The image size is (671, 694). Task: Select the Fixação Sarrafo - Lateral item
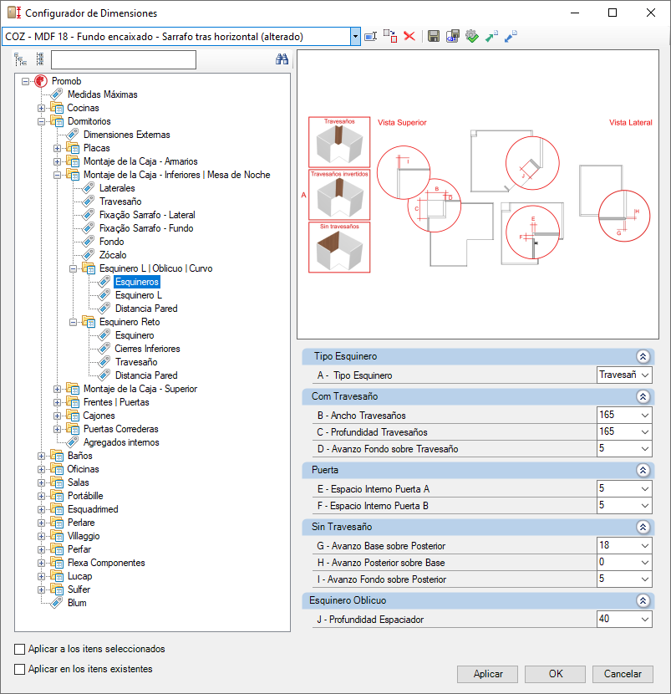(x=147, y=215)
